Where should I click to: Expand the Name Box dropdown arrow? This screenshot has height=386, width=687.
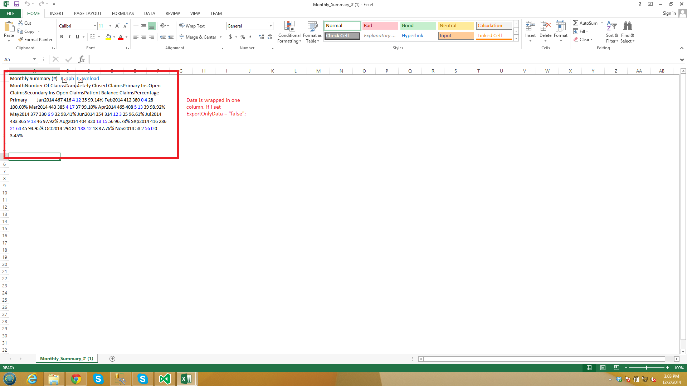pyautogui.click(x=34, y=59)
